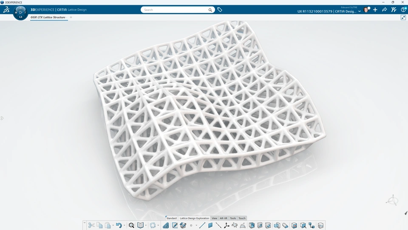Image resolution: width=408 pixels, height=230 pixels.
Task: Select the linked cubes assembly tool
Action: (312, 225)
